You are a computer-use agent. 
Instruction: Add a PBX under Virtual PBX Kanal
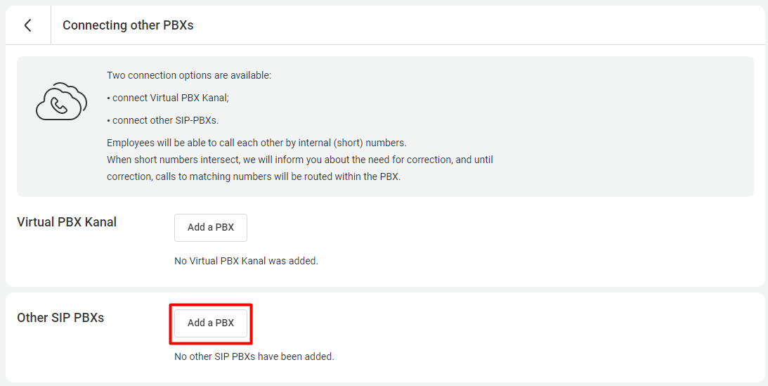pyautogui.click(x=211, y=227)
